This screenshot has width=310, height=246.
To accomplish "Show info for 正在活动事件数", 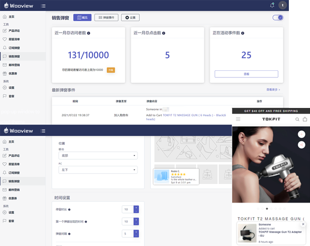I will [x=243, y=33].
